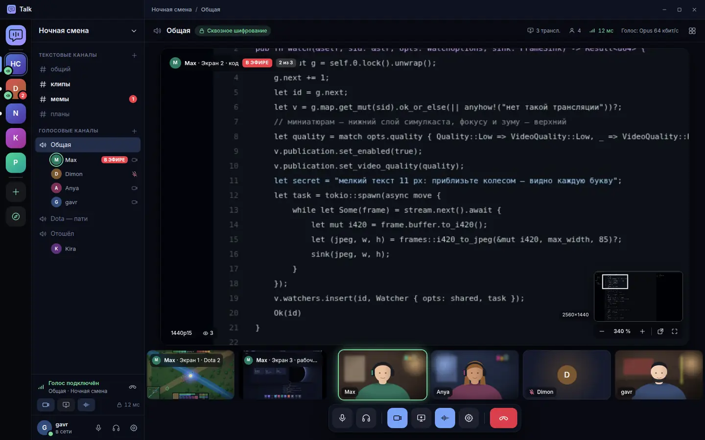
Task: Collapse the Текстовые каналы section
Action: 68,55
